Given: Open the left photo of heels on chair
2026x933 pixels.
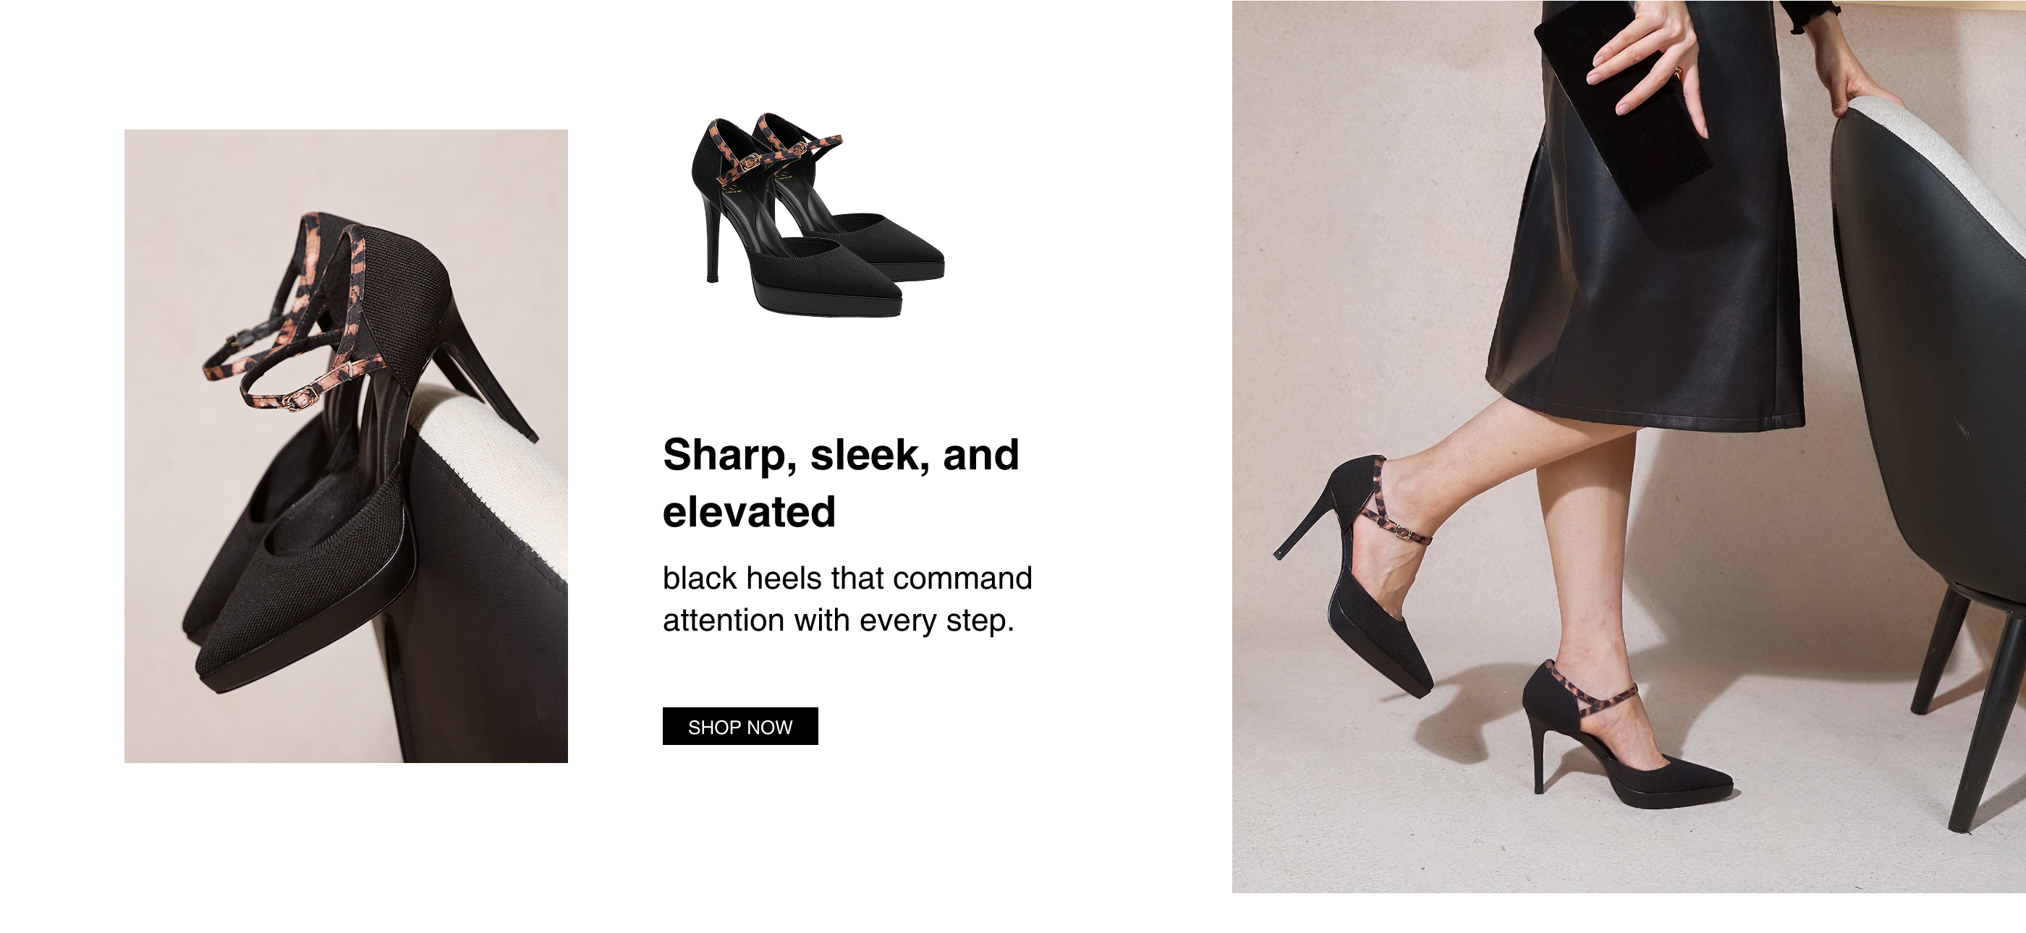Looking at the screenshot, I should click(x=346, y=446).
